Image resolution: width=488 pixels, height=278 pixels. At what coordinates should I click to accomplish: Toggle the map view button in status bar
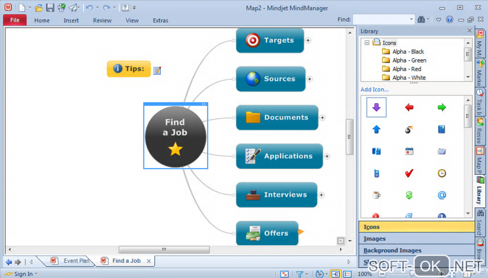click(335, 274)
